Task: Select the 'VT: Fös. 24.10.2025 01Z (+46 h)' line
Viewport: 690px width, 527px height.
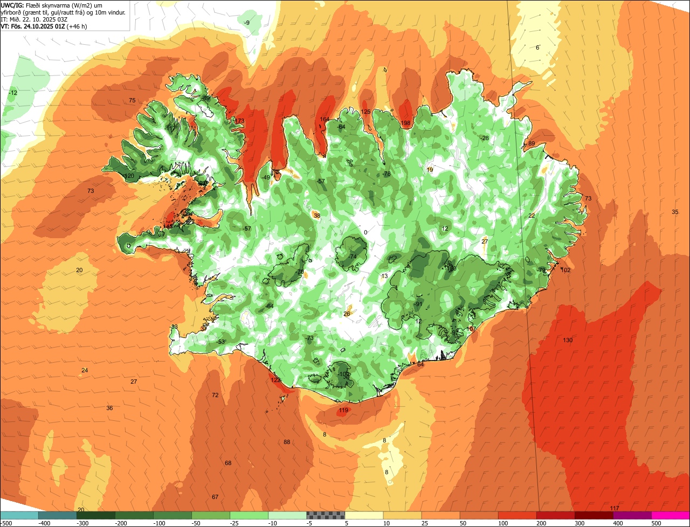Action: click(44, 26)
